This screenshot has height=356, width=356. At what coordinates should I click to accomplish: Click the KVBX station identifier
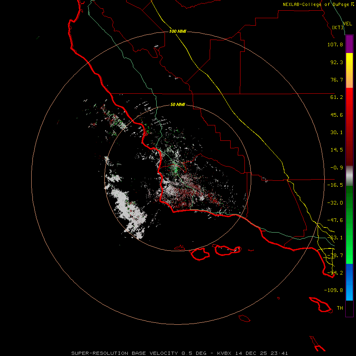tap(224, 353)
